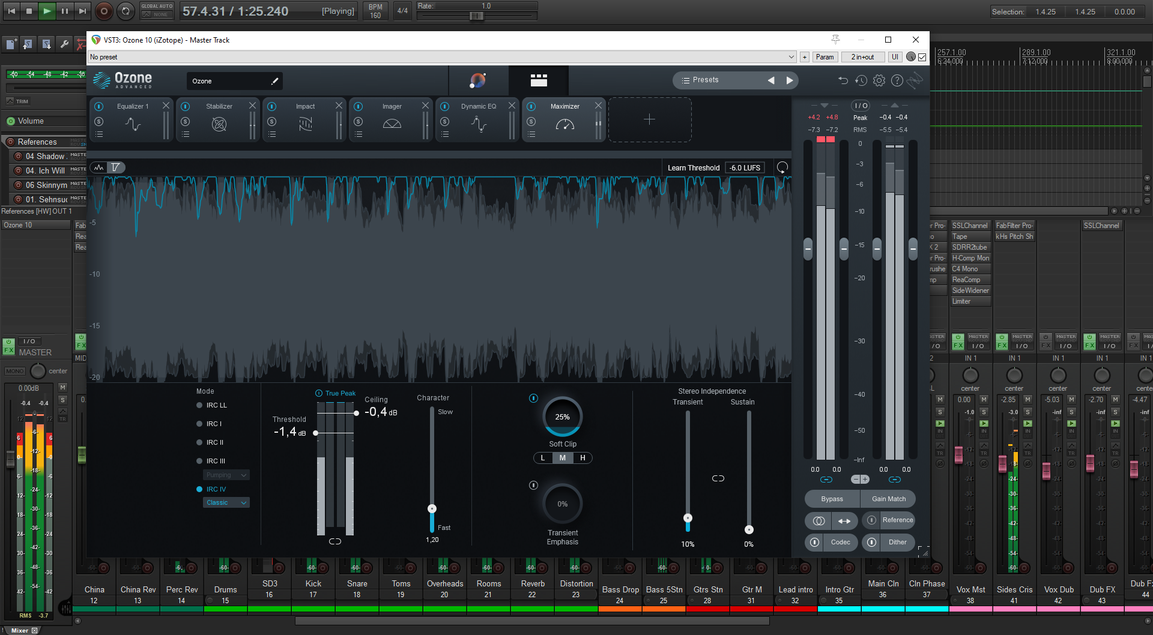Pause playback in the REAPER transport
Viewport: 1153px width, 635px height.
pos(64,11)
